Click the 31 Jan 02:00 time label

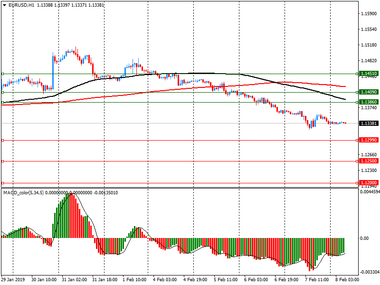click(74, 280)
